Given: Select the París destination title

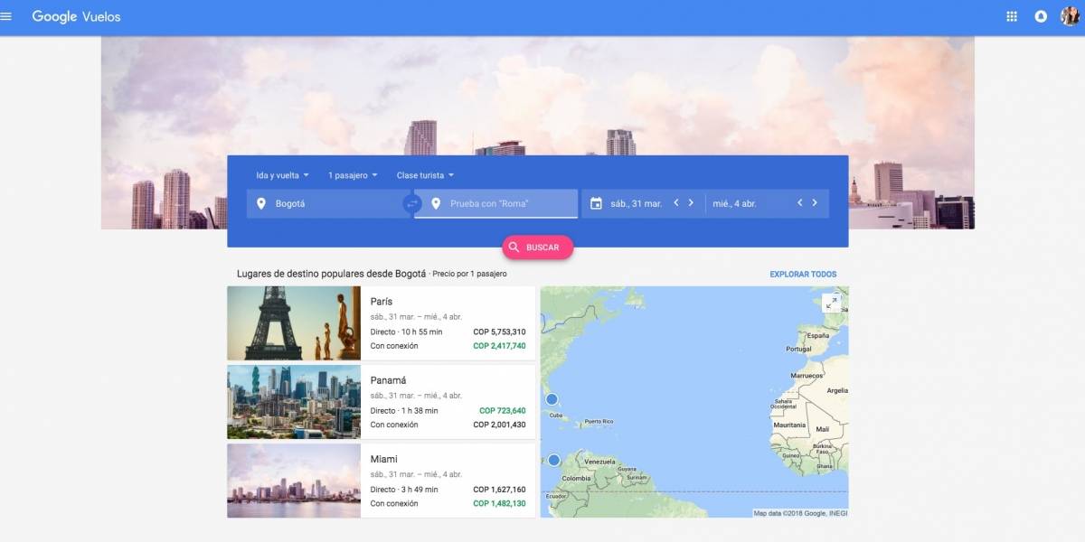Looking at the screenshot, I should [382, 302].
